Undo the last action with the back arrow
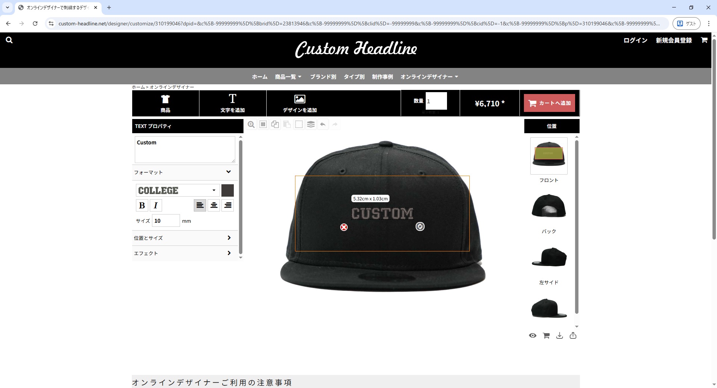This screenshot has width=717, height=388. 323,125
